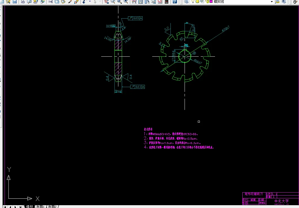
Task: Click the magenta layer color swatch
Action: 211,1
